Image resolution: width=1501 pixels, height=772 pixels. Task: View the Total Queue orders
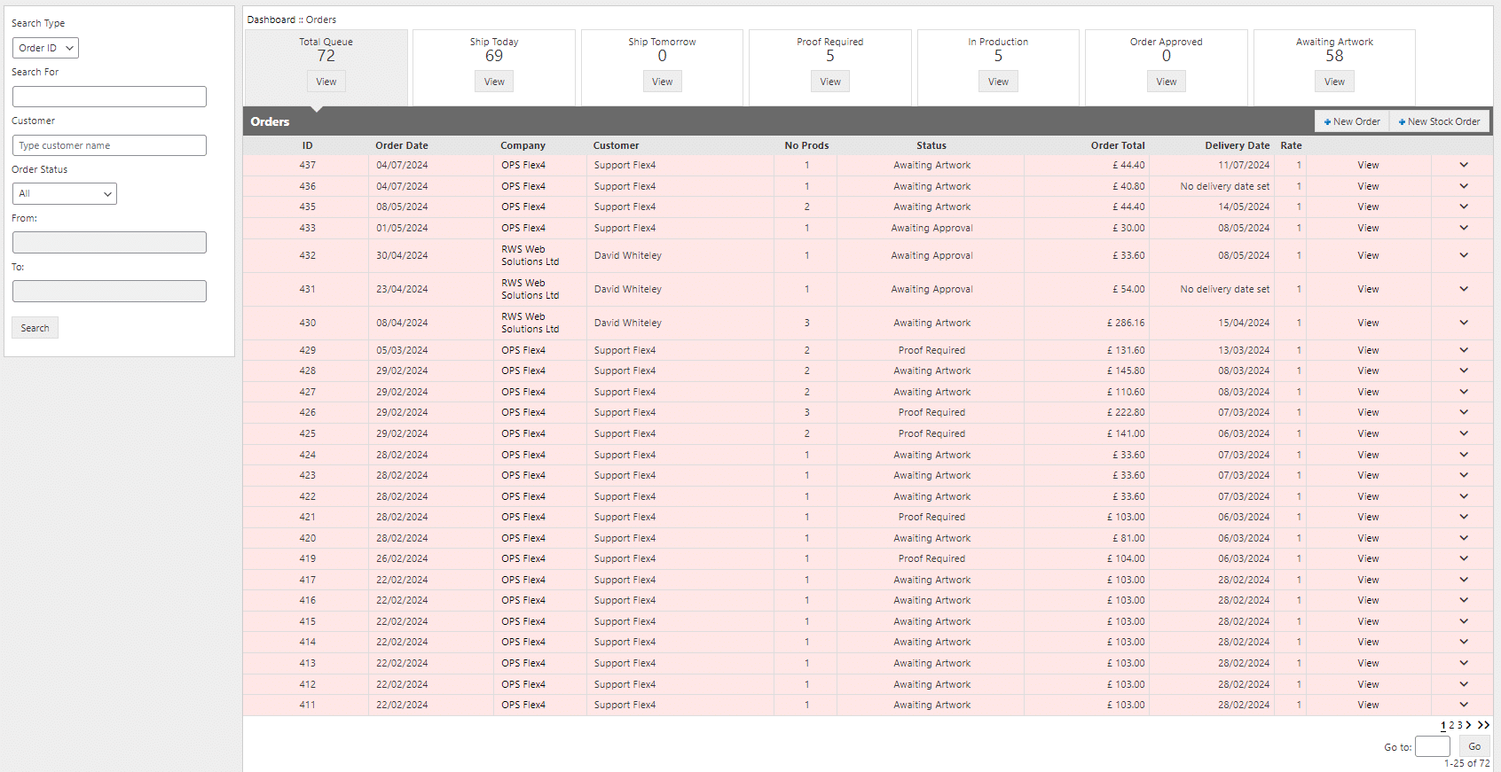326,82
